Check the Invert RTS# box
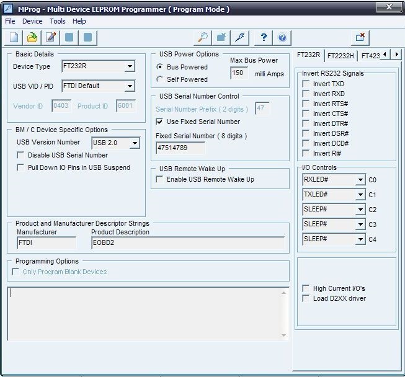The width and height of the screenshot is (405, 377). coord(306,104)
